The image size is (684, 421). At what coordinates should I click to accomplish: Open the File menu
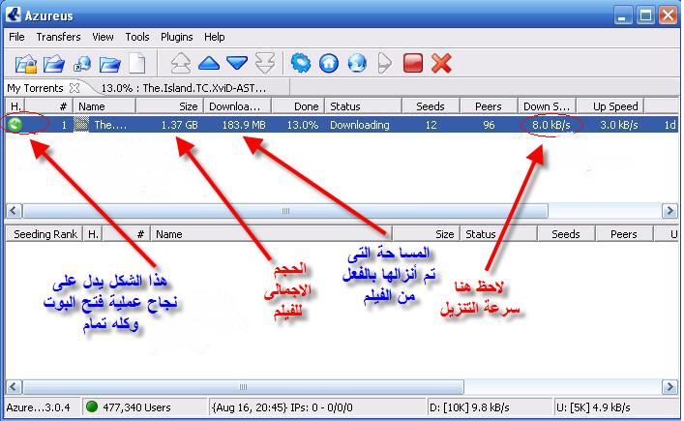(16, 37)
